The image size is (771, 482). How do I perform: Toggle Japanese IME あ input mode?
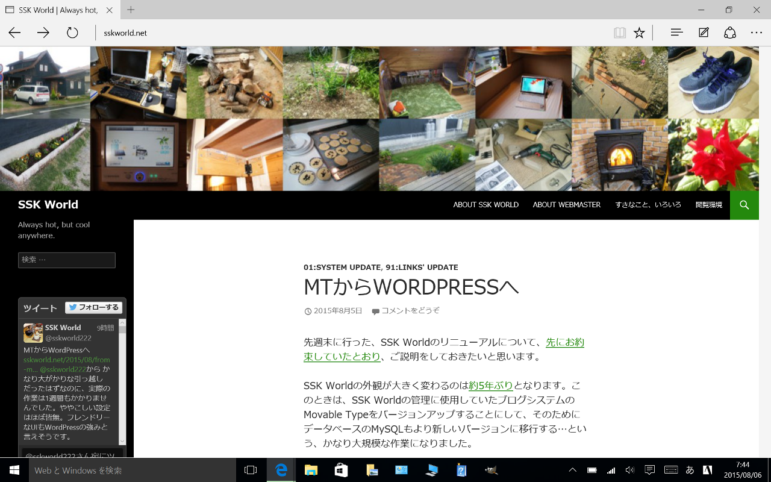pos(690,470)
